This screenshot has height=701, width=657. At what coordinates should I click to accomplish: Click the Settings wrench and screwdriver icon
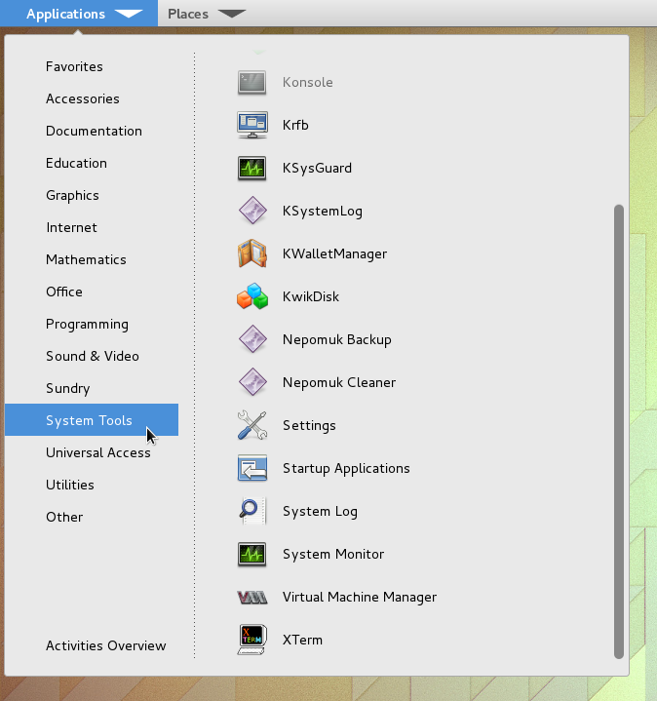point(251,425)
